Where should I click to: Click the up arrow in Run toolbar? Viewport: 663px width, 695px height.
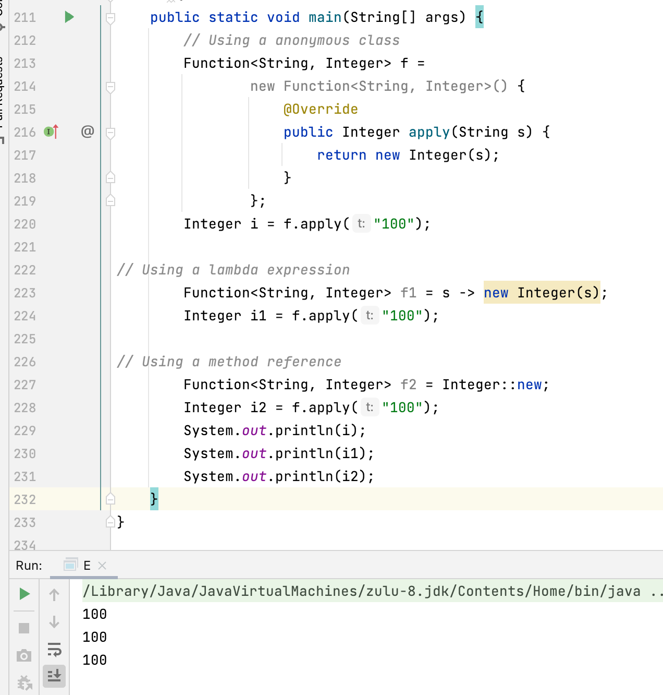point(54,595)
